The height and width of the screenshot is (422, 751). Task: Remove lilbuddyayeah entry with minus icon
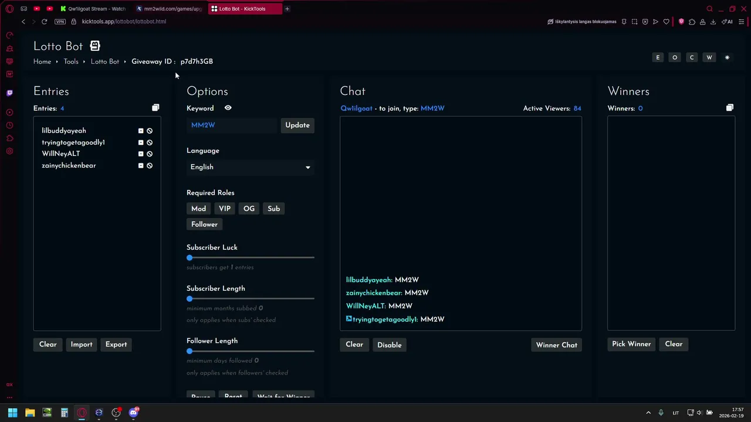141,131
